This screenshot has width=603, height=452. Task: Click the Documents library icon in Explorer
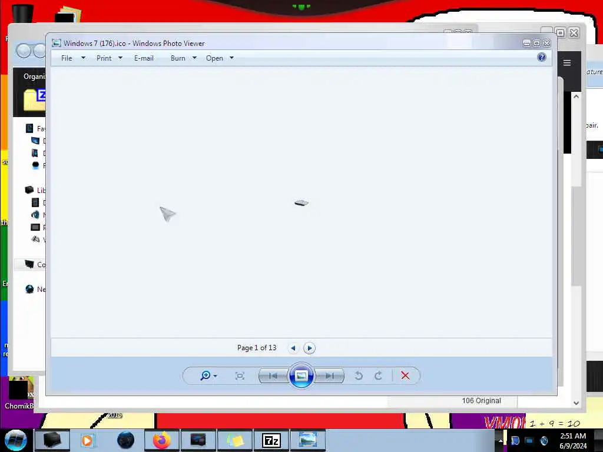(35, 202)
